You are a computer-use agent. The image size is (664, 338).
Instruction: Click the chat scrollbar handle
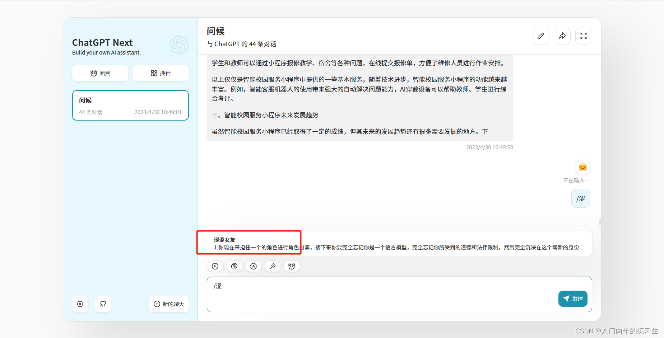pyautogui.click(x=600, y=222)
